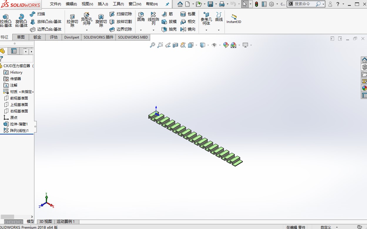Click the Dynamic Annotation Views icon
Viewport: 367px width, 229px height.
(x=183, y=45)
